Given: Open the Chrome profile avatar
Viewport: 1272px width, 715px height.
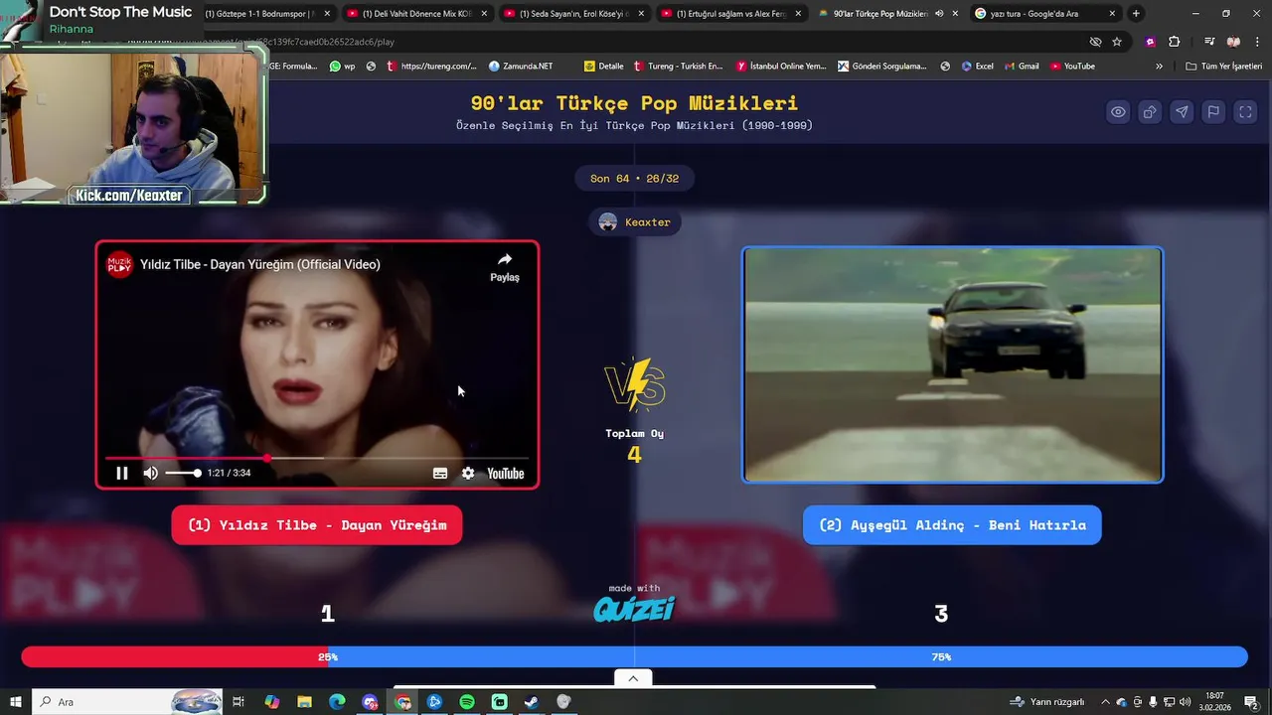Looking at the screenshot, I should coord(1233,42).
